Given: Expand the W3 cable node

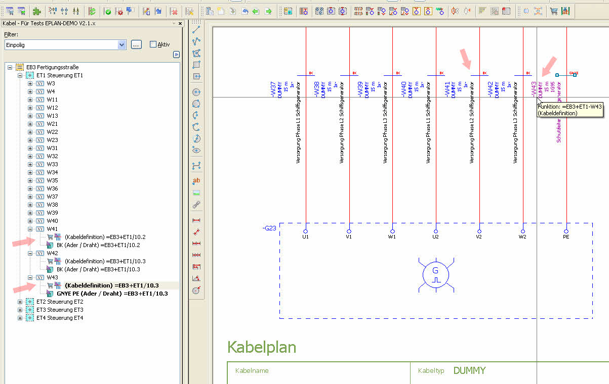Looking at the screenshot, I should [x=30, y=83].
